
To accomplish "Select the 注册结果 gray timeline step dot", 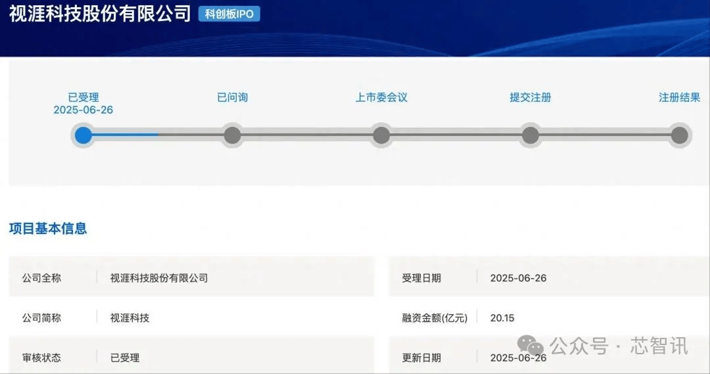I will tap(679, 135).
